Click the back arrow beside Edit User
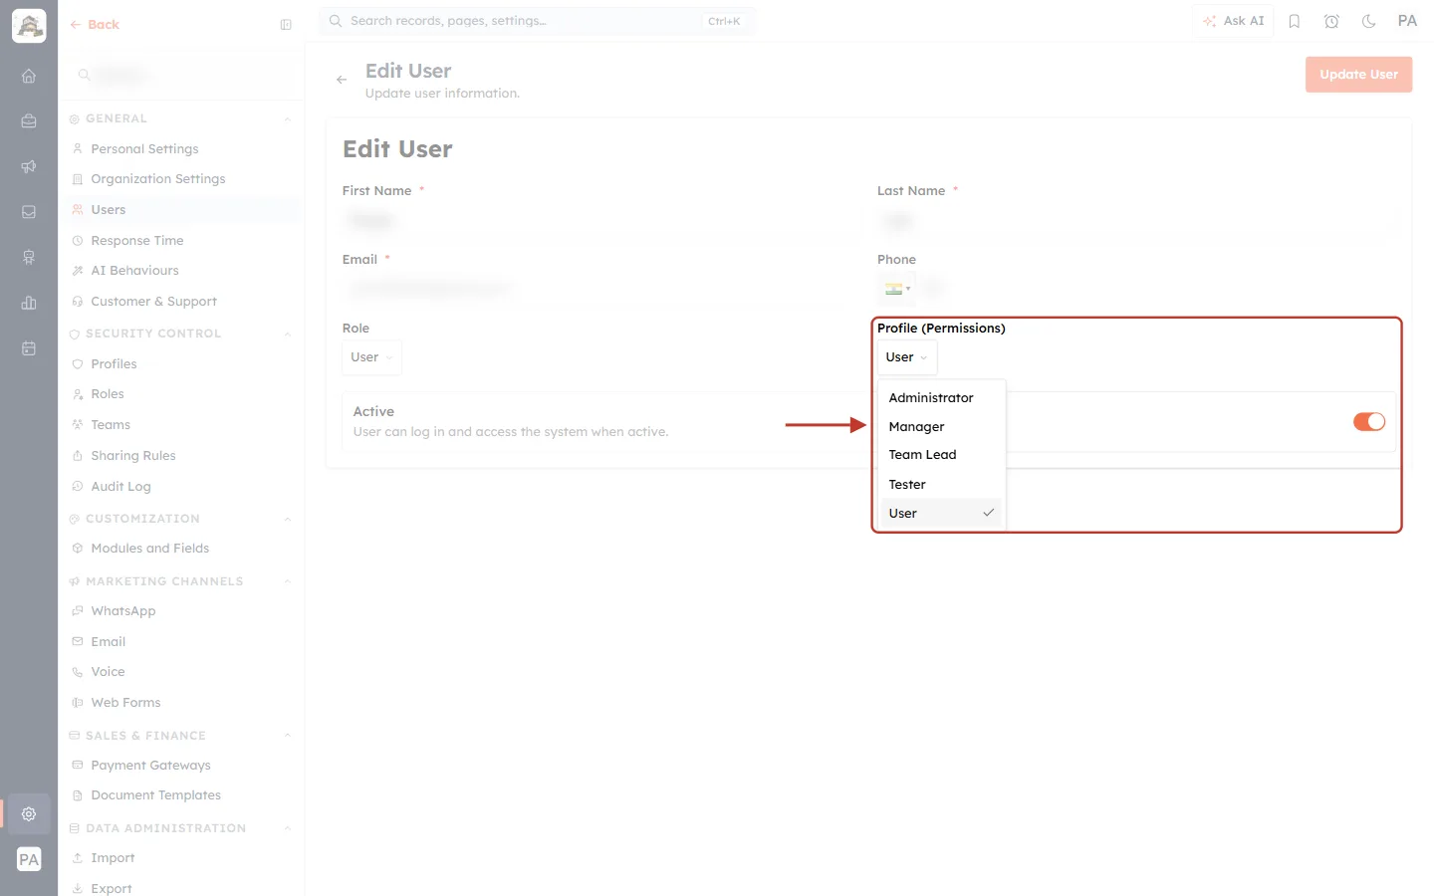Viewport: 1434px width, 896px height. point(342,80)
